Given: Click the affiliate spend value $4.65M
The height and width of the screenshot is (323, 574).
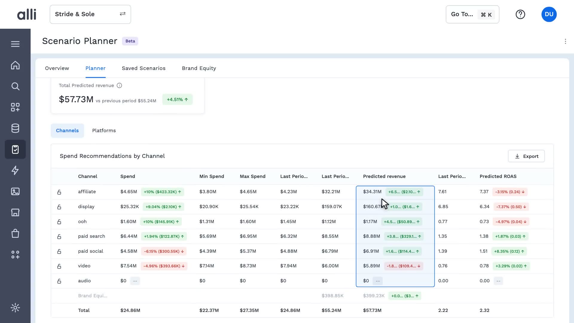Looking at the screenshot, I should point(129,192).
